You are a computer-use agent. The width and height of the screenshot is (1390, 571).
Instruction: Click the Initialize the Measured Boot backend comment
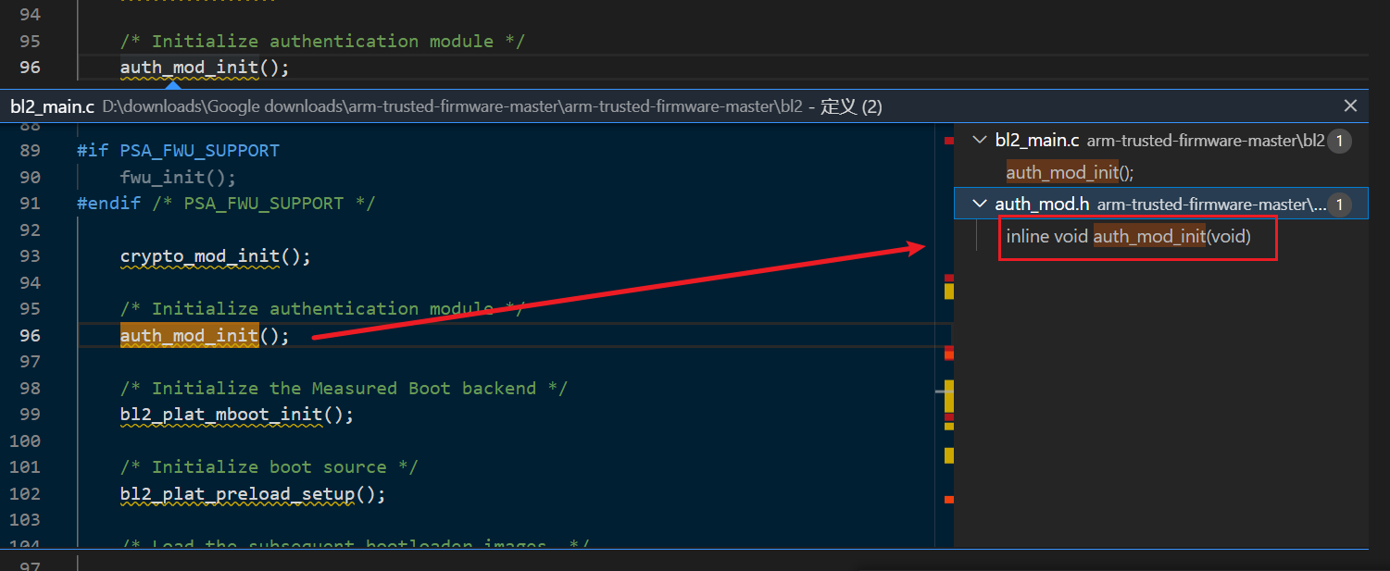point(344,389)
